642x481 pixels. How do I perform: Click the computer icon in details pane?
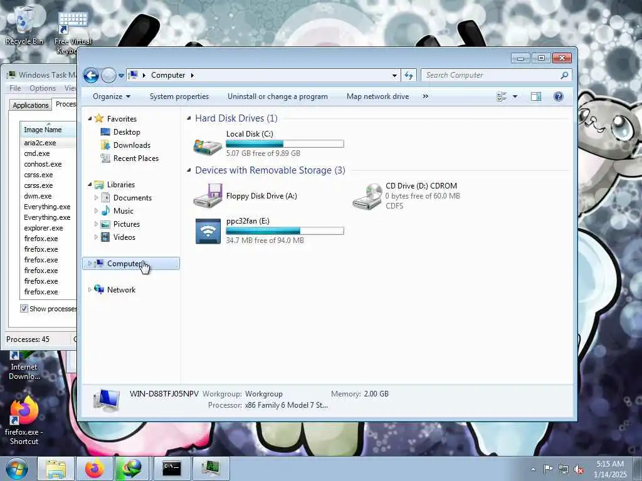point(107,400)
